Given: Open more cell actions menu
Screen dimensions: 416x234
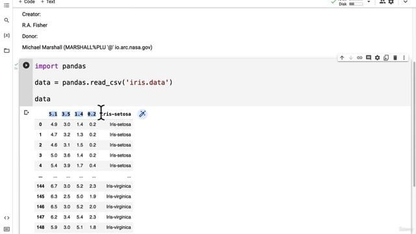Looking at the screenshot, I should pyautogui.click(x=404, y=58).
